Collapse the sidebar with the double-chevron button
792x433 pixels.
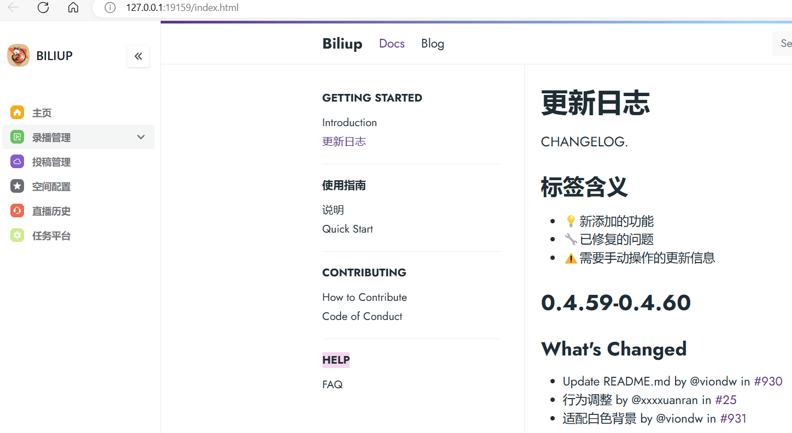138,56
